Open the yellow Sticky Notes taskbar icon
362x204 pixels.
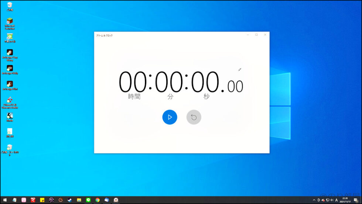pos(42,200)
